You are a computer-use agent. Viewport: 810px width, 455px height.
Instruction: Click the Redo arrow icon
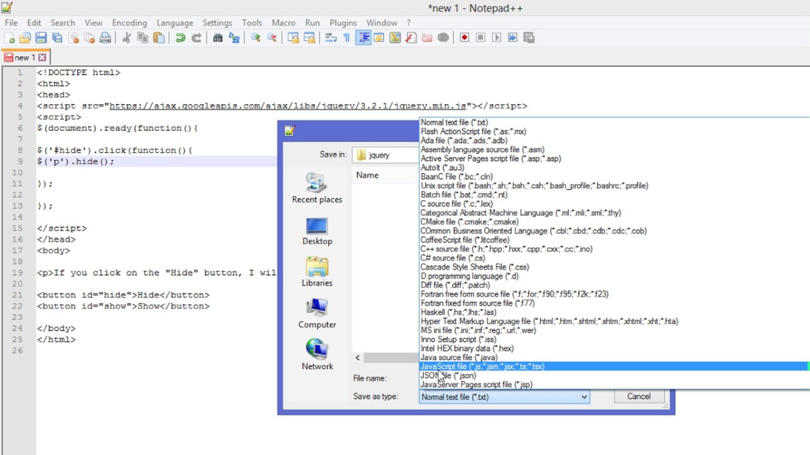click(x=197, y=38)
